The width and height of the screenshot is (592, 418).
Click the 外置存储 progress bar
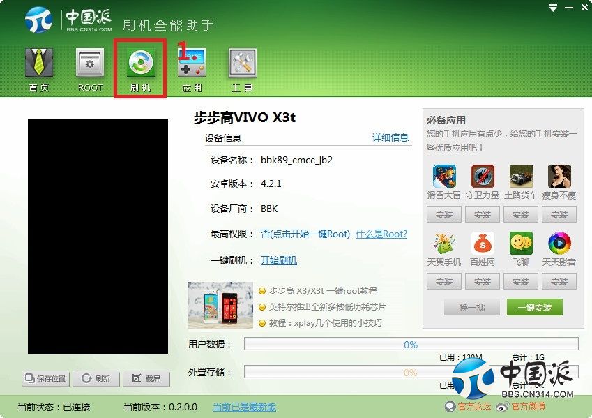coord(411,372)
